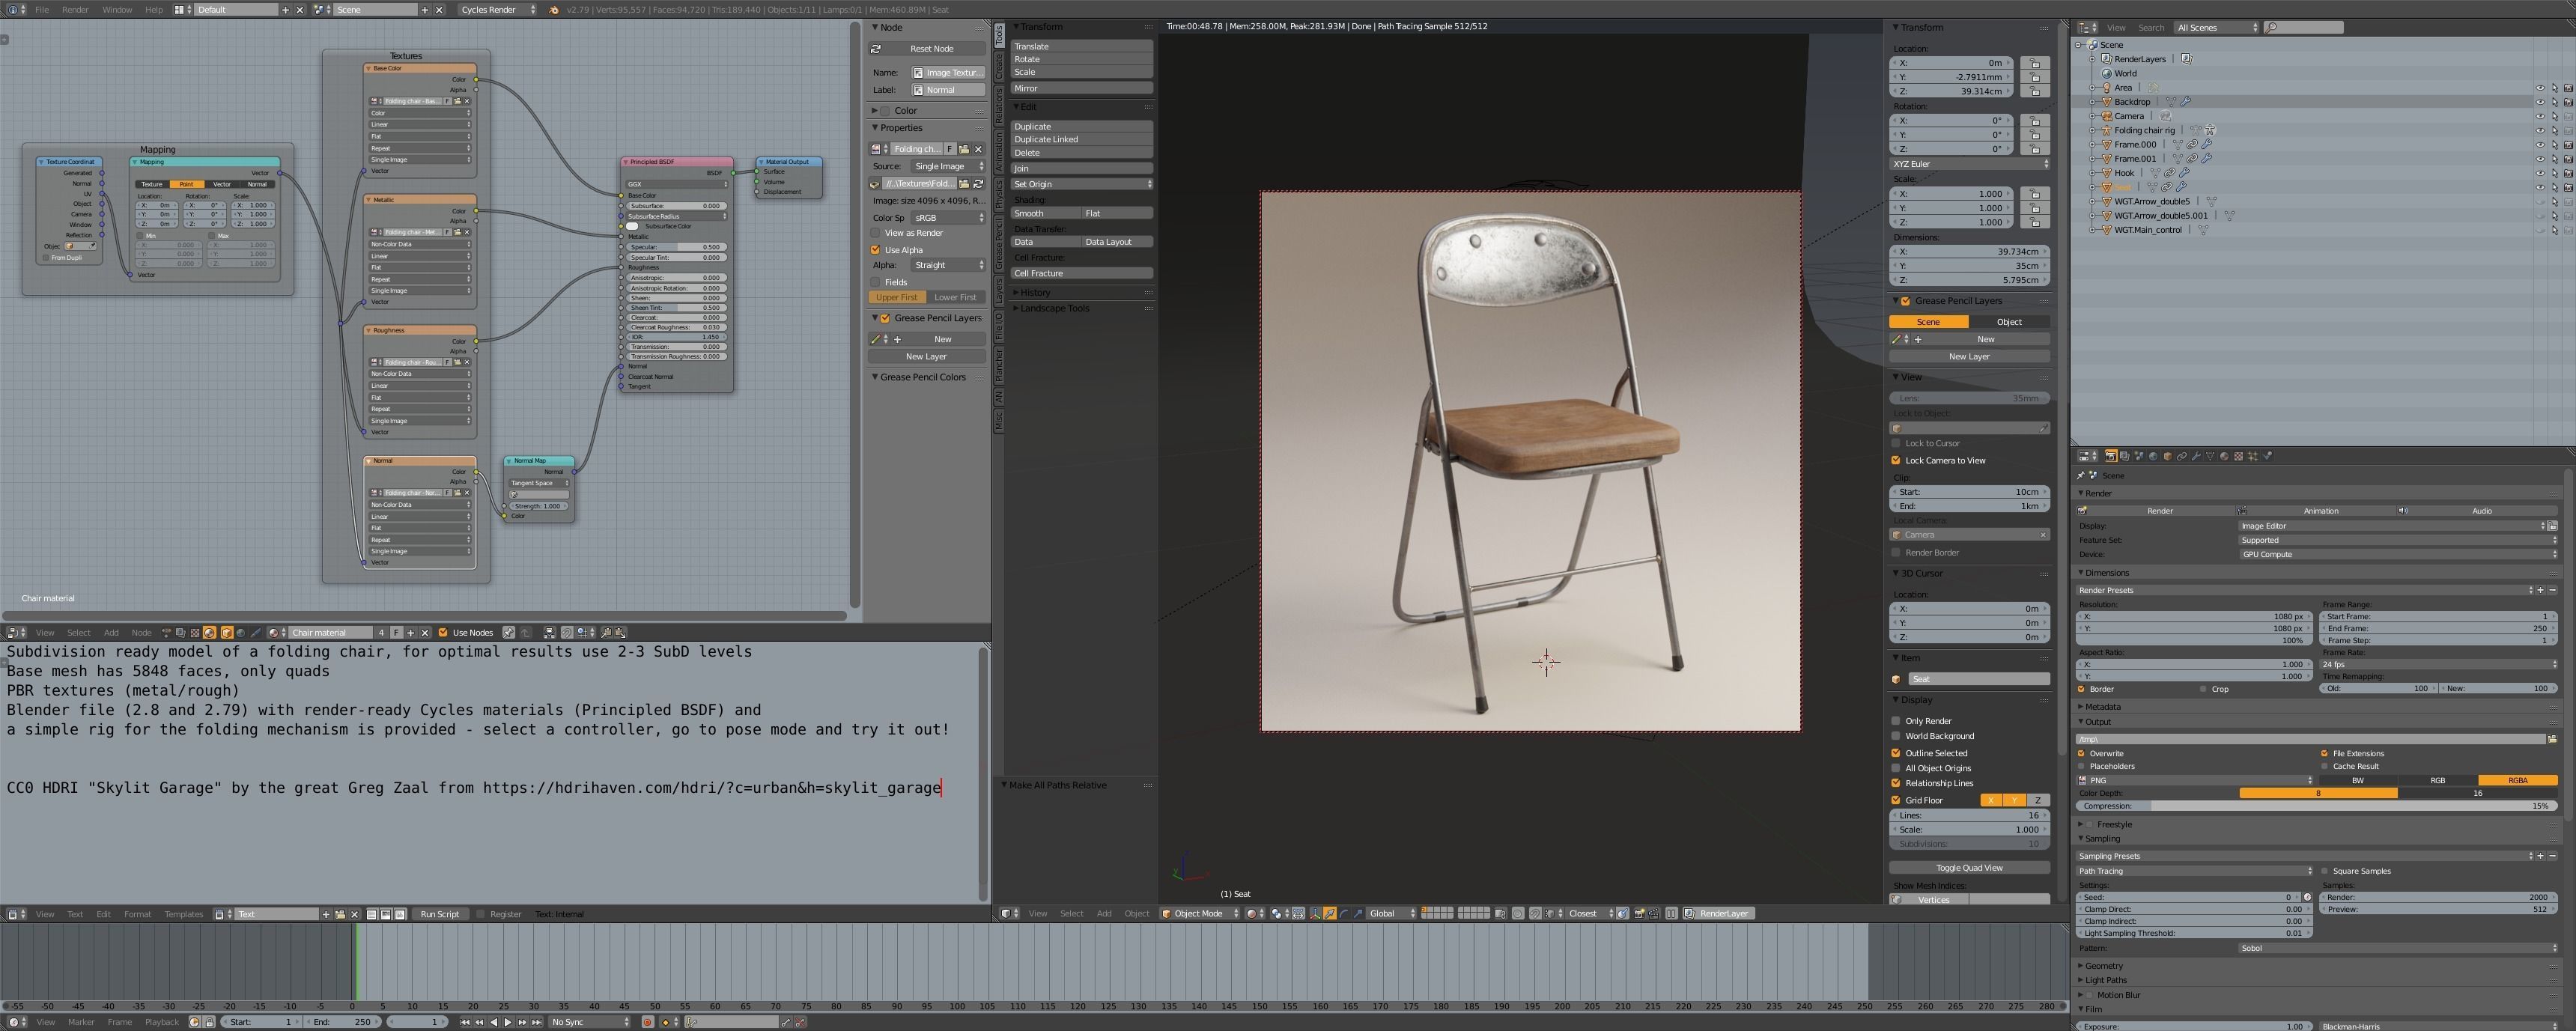Image resolution: width=2576 pixels, height=1031 pixels.
Task: Click the OpenGL render animation clapper icon
Action: click(1653, 913)
